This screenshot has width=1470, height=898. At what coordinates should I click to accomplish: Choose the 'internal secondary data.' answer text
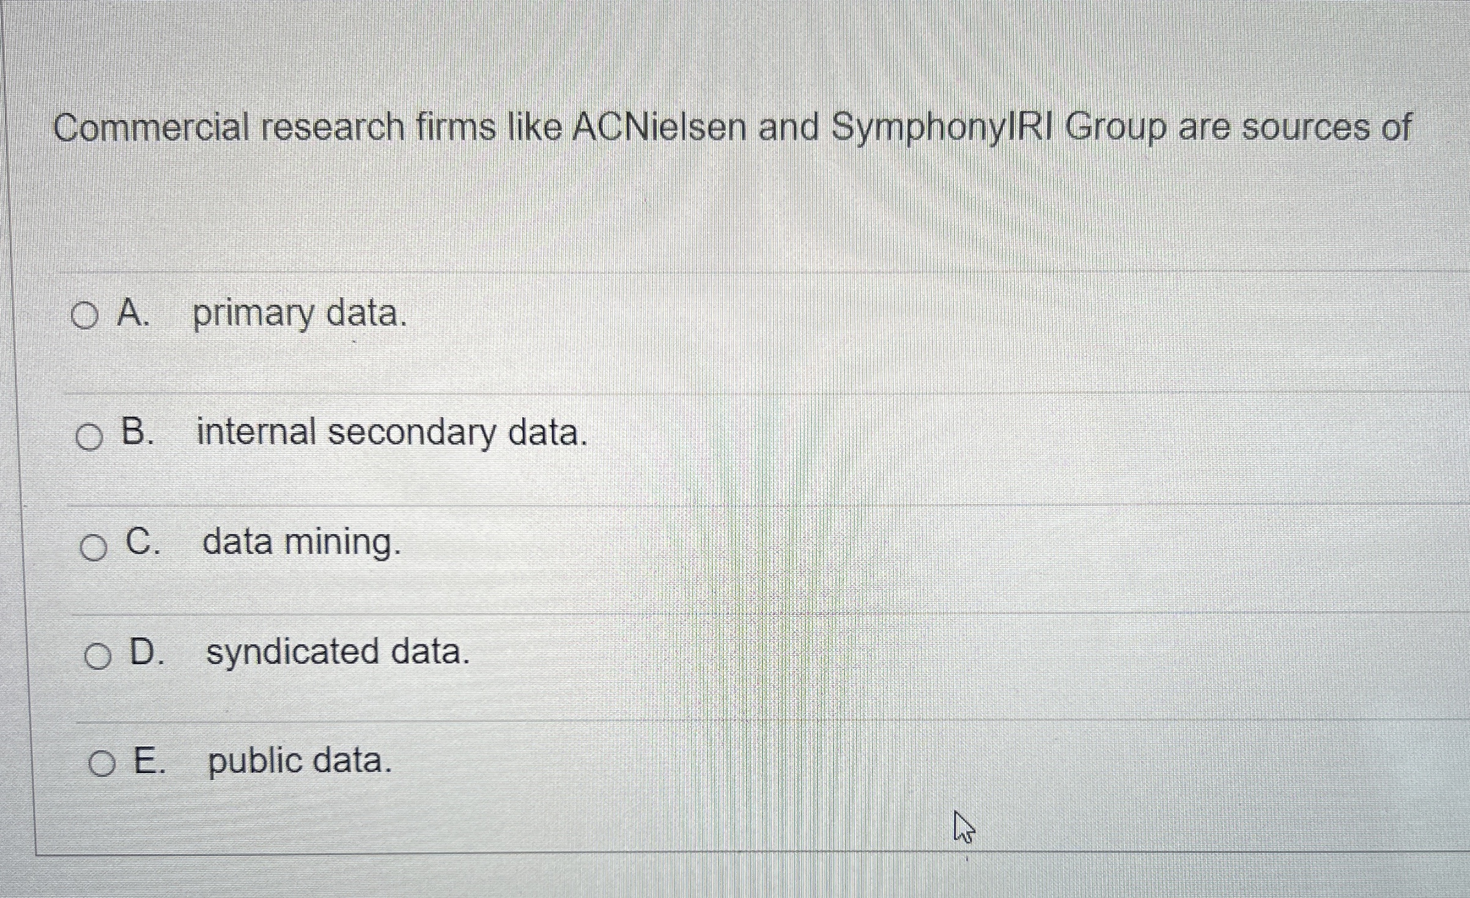[392, 433]
